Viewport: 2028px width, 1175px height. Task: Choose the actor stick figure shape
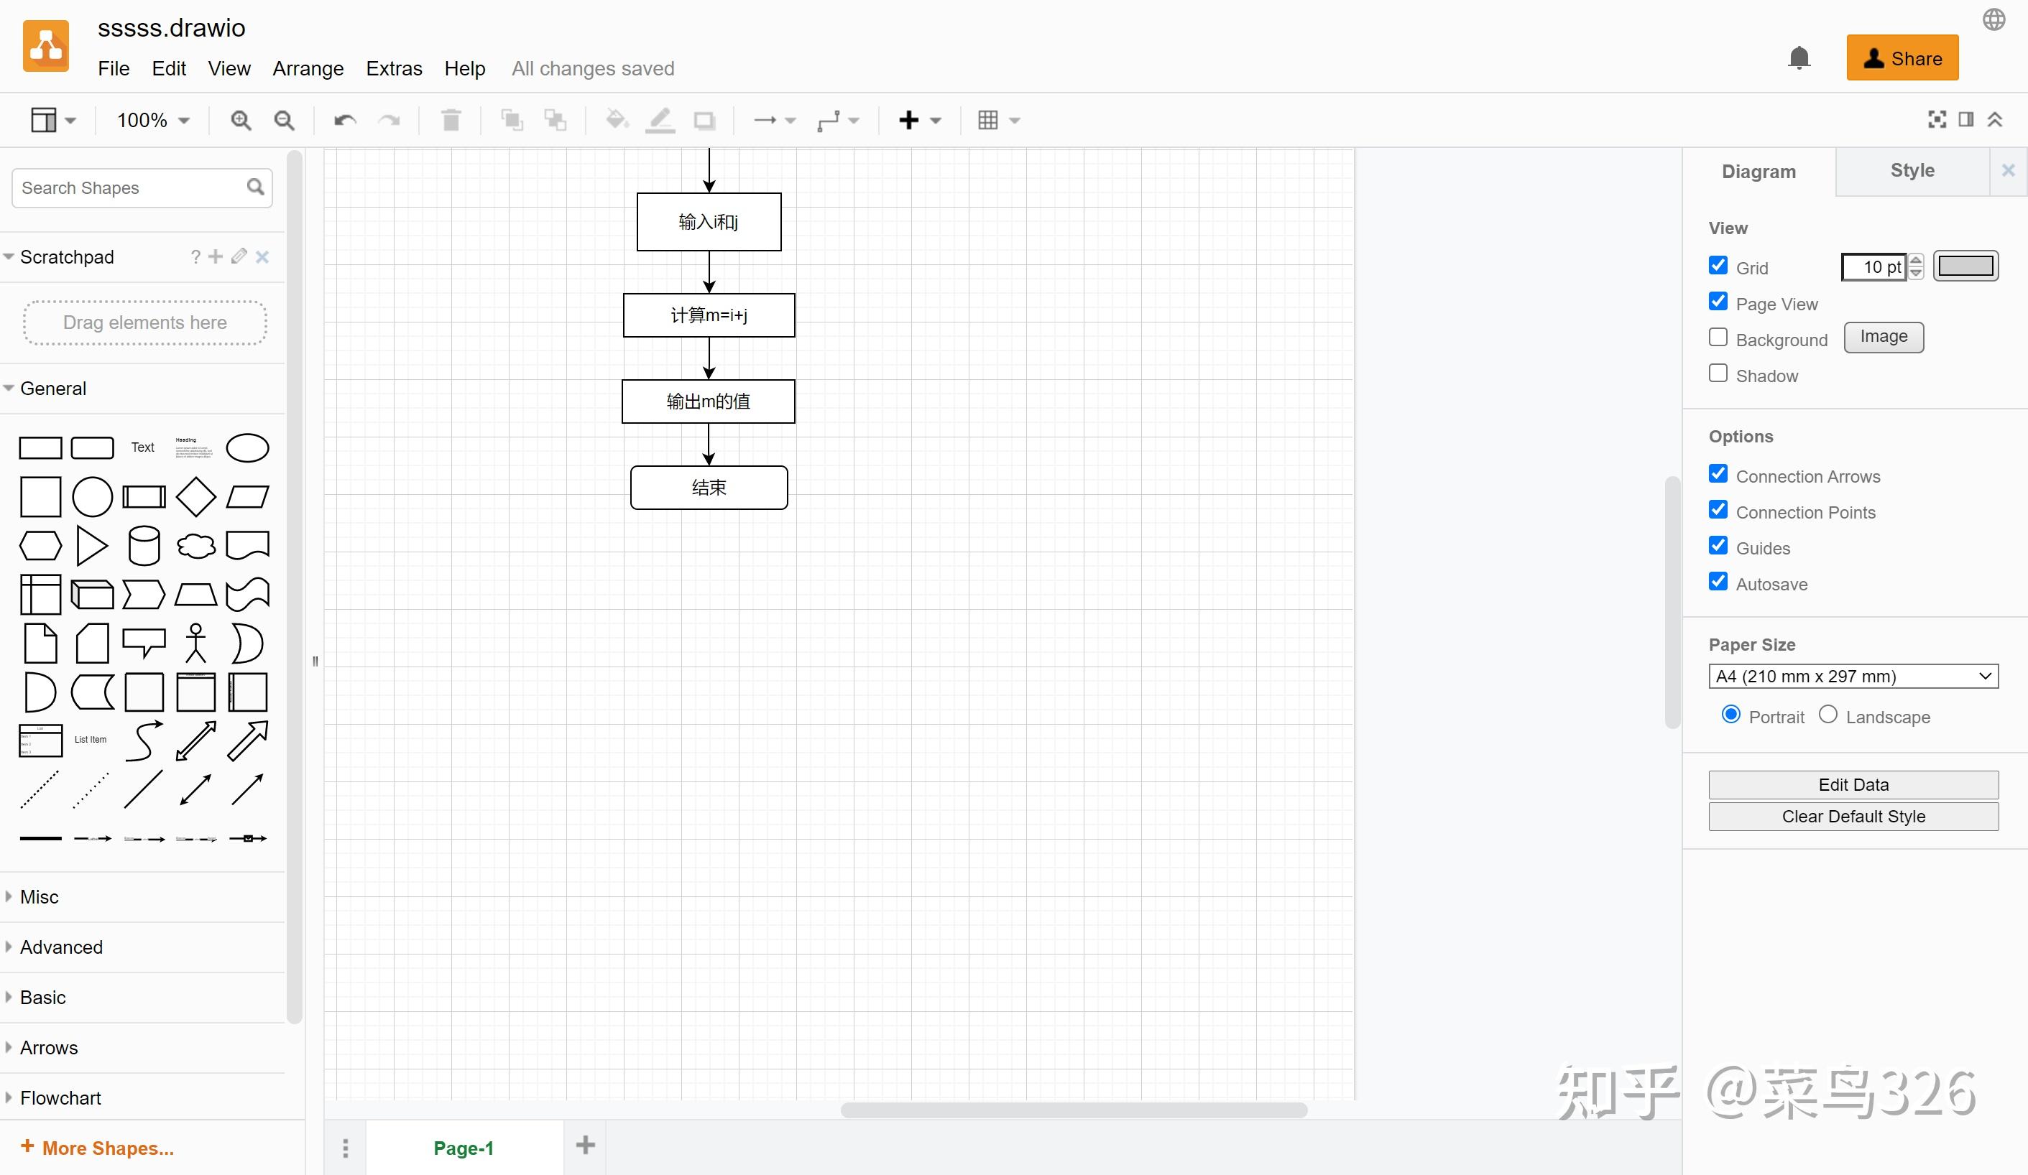click(x=195, y=644)
